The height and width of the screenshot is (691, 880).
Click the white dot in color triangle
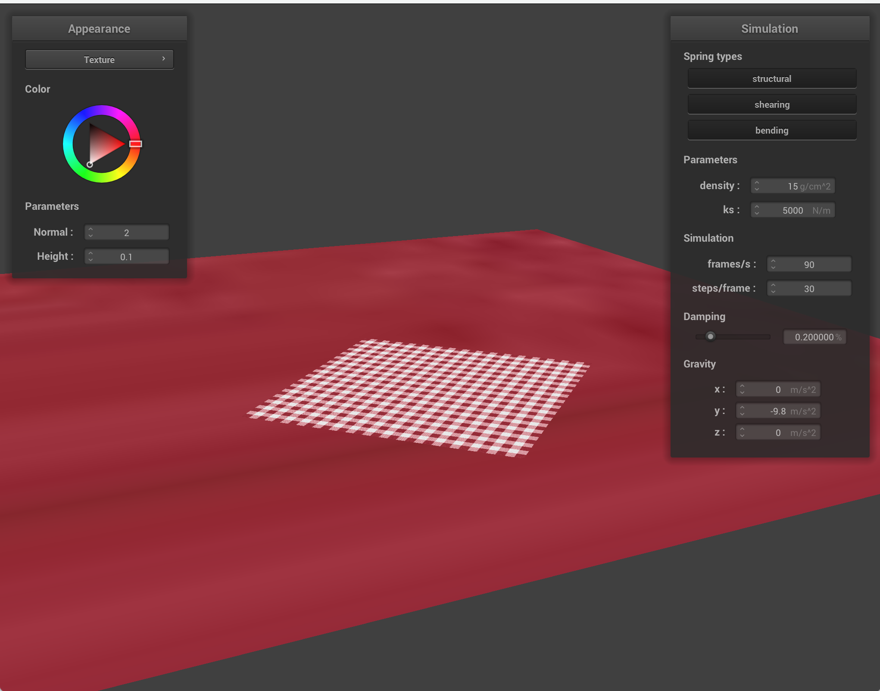tap(90, 164)
